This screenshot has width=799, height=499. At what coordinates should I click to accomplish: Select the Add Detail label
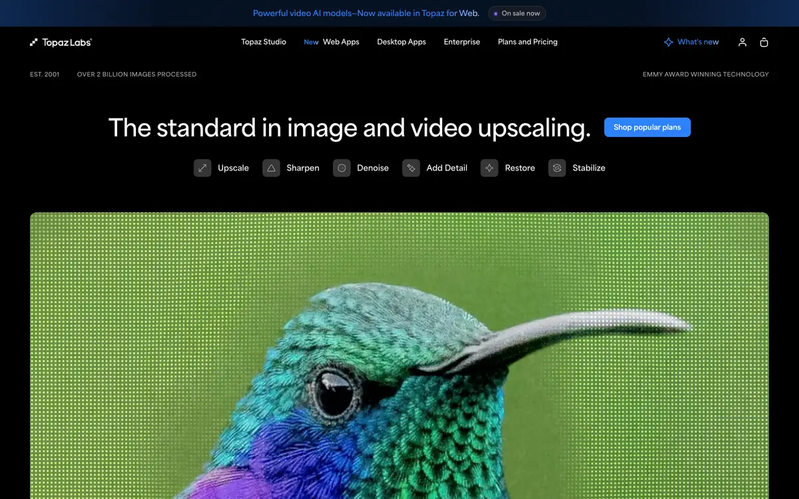tap(447, 168)
